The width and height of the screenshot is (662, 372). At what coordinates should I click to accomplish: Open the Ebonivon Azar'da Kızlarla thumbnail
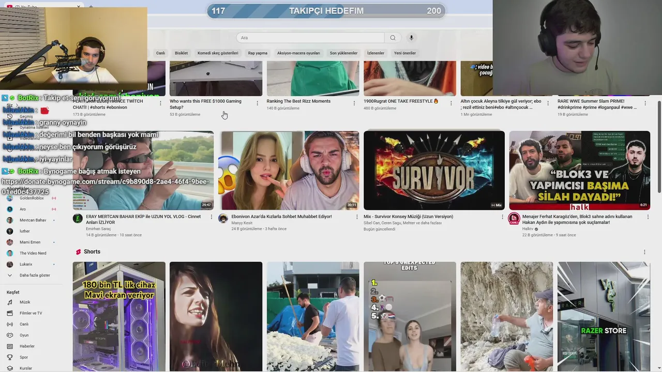289,171
